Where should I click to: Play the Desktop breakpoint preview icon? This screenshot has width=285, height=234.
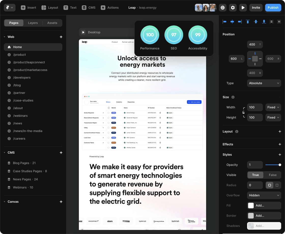[x=83, y=32]
